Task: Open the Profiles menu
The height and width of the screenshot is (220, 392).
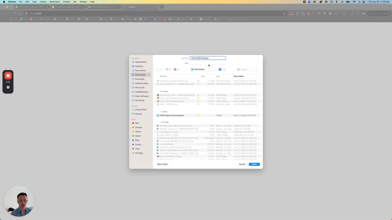Action: coord(66,2)
